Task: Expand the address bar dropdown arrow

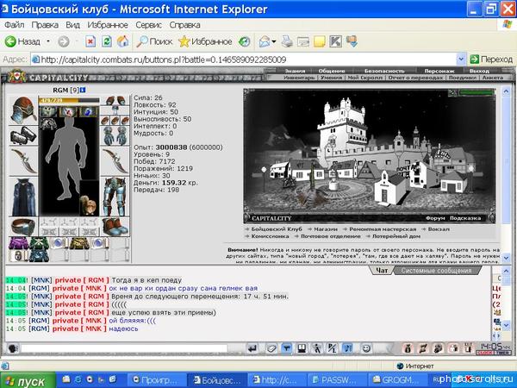Action: [x=461, y=59]
